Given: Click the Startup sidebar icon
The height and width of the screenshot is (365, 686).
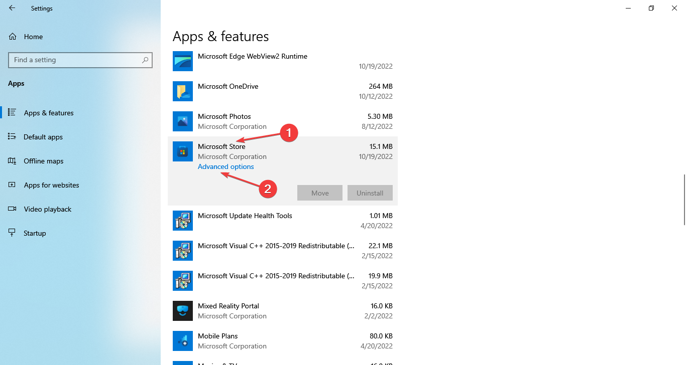Looking at the screenshot, I should click(x=13, y=233).
